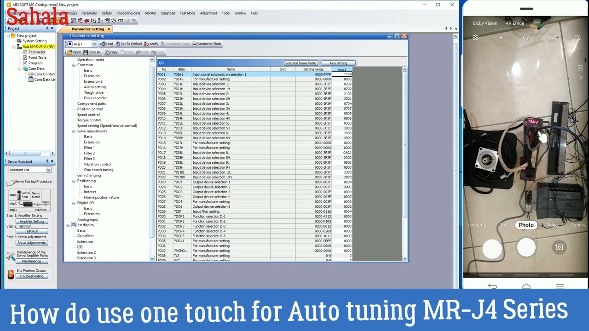This screenshot has height=331, width=589.
Task: Click Set To Default in toolbar
Action: 129,44
